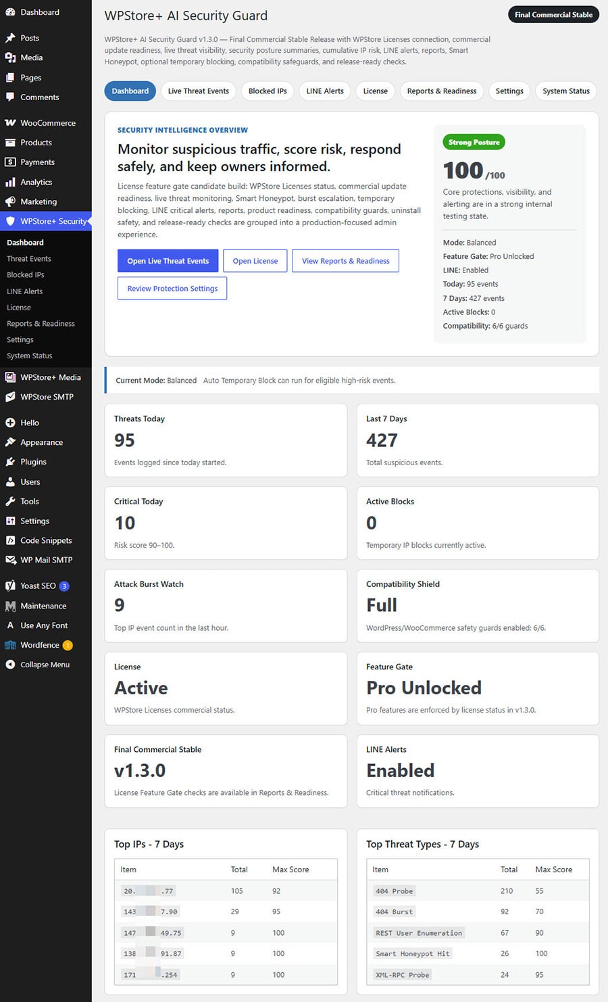
Task: Click the Settings sliders icon in sidebar
Action: 10,521
